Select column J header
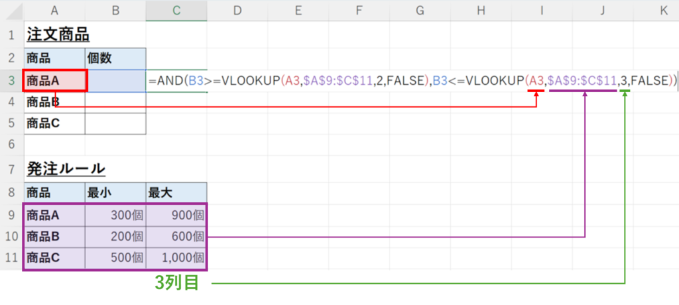 tap(602, 11)
